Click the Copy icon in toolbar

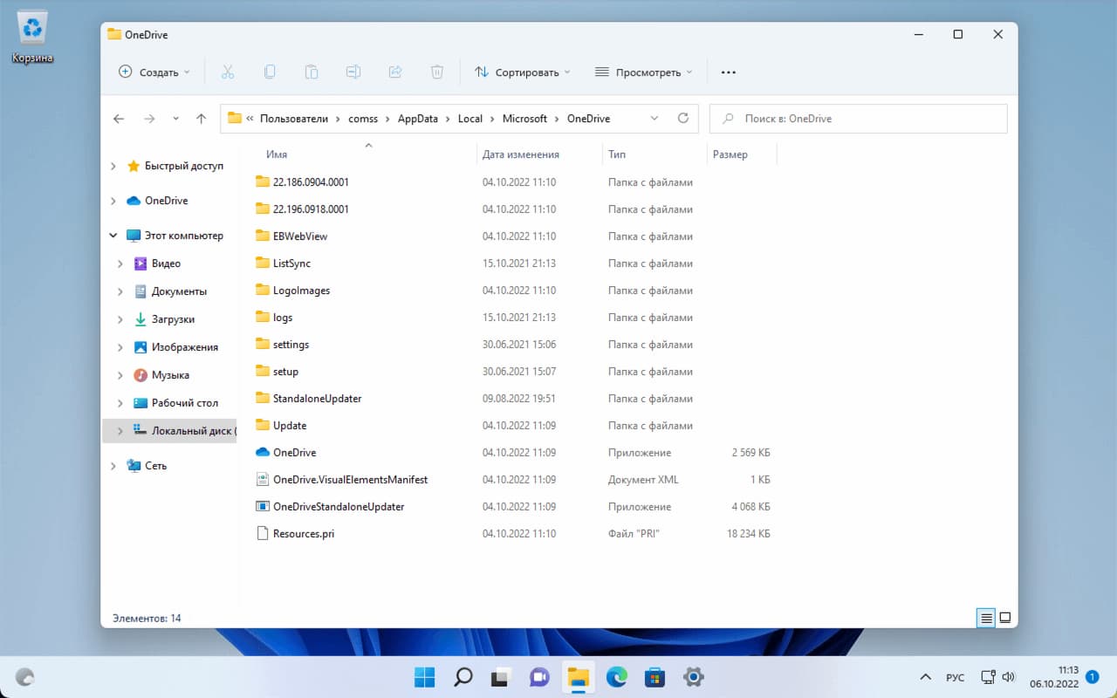coord(270,72)
